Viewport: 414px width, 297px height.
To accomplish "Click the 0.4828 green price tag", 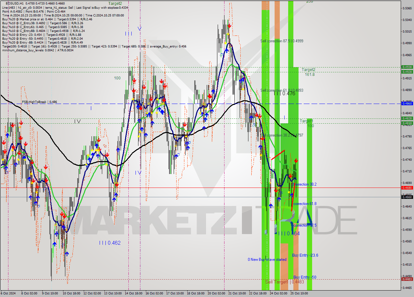I will point(407,118).
